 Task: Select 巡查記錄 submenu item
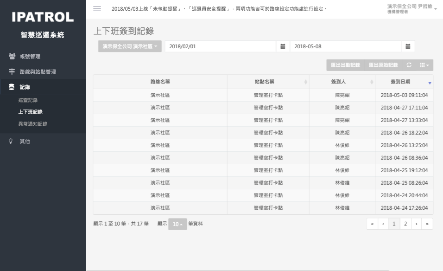28,100
